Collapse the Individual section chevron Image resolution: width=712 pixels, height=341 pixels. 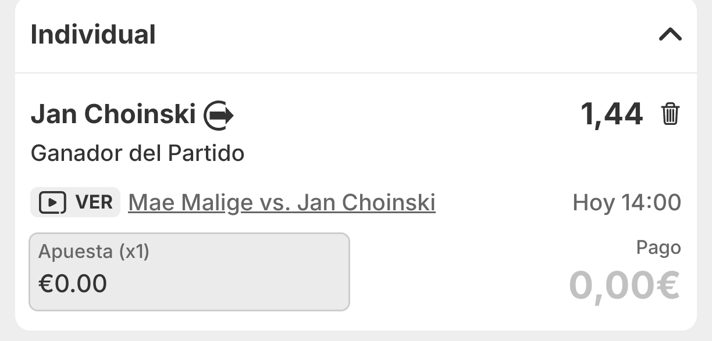670,35
